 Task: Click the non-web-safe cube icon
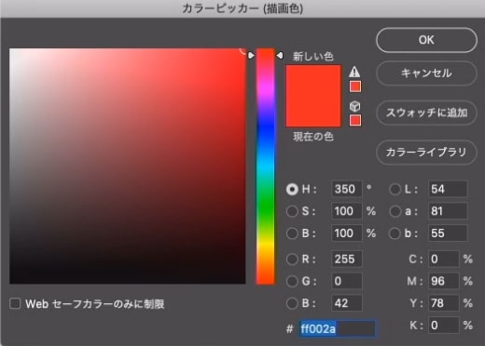(354, 106)
